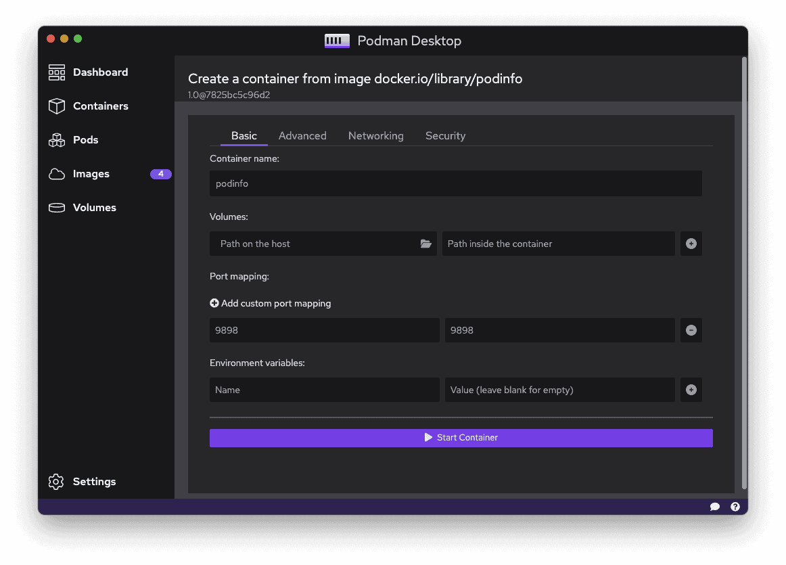Add volume with plus button
The height and width of the screenshot is (565, 786).
pyautogui.click(x=691, y=244)
